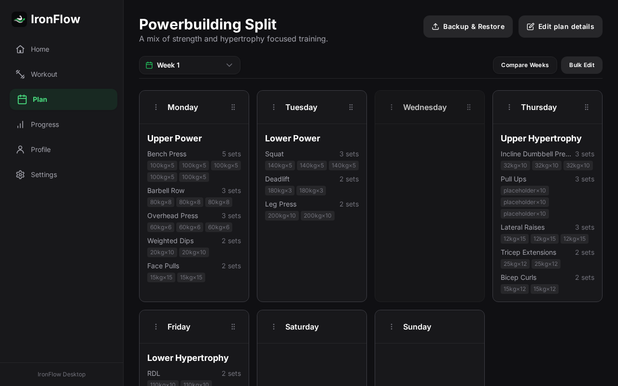Select Plan in the navigation menu
Screen dimensions: 618x386
40,99
